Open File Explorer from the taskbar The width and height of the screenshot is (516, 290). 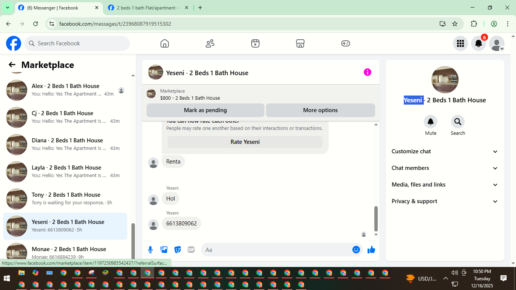(22, 273)
